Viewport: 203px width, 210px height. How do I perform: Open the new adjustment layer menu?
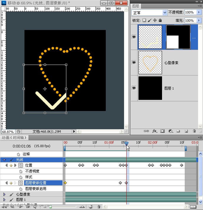171,131
